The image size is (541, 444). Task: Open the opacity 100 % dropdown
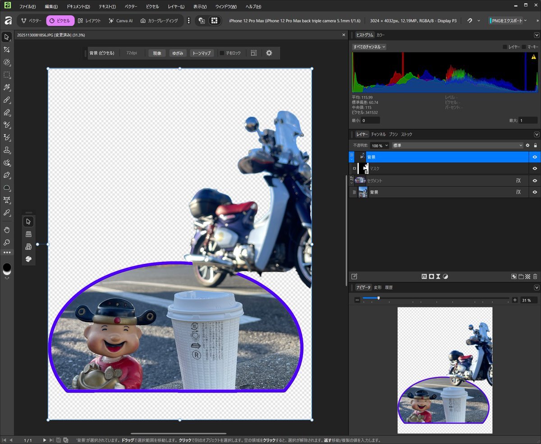click(x=379, y=145)
